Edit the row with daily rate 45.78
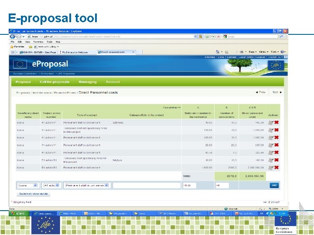The image size is (314, 235). (x=271, y=153)
